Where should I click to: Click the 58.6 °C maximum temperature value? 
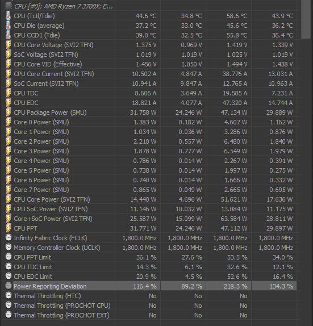(237, 16)
